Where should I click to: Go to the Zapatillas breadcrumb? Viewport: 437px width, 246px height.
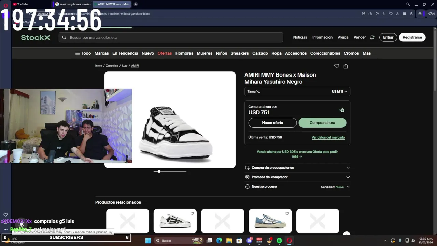112,66
